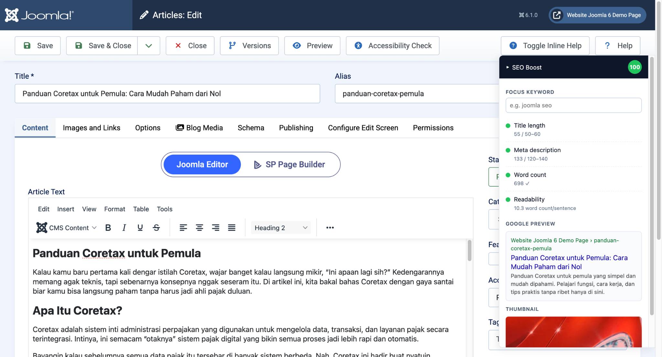
Task: Open the editor Edit menu
Action: click(44, 209)
